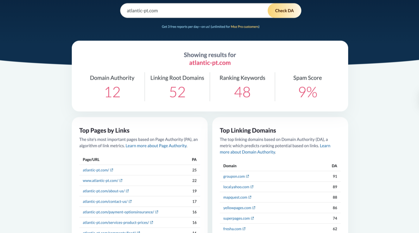Open the yellowpages.com domain link

coord(237,208)
